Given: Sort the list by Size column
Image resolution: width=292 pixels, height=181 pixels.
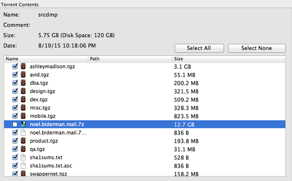Looking at the screenshot, I should 227,59.
